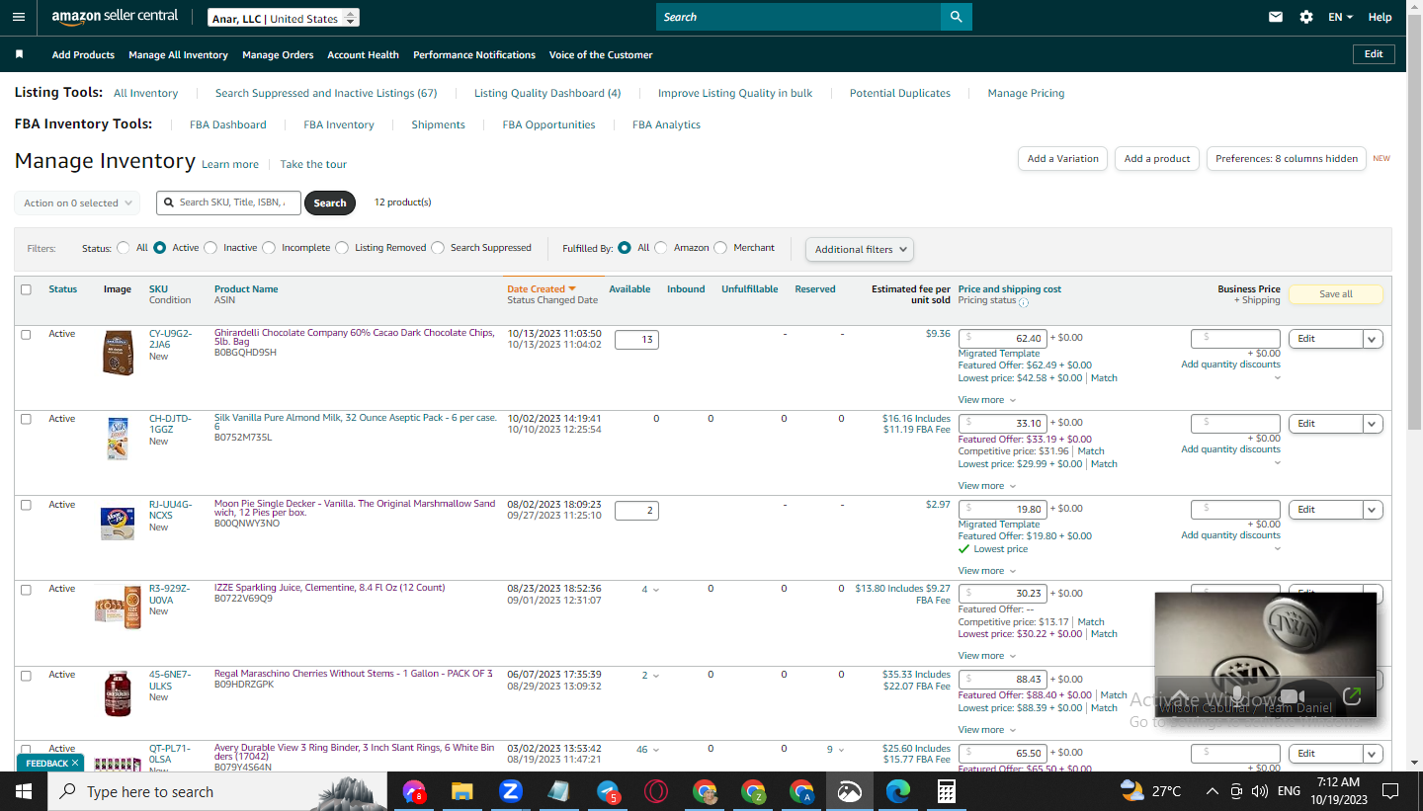This screenshot has height=811, width=1423.
Task: Click the Pricing status info icon
Action: tap(1024, 302)
